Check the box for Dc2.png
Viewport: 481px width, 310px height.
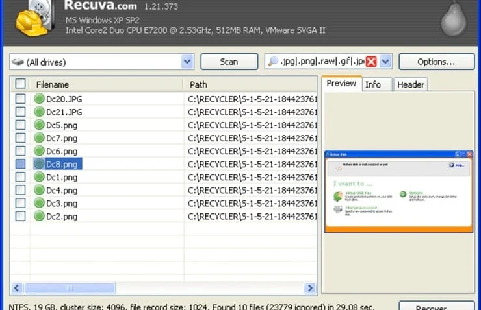21,216
